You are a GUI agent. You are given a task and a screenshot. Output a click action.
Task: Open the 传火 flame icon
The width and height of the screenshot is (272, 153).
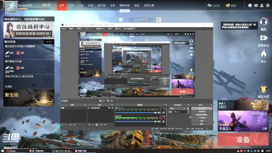tap(263, 54)
